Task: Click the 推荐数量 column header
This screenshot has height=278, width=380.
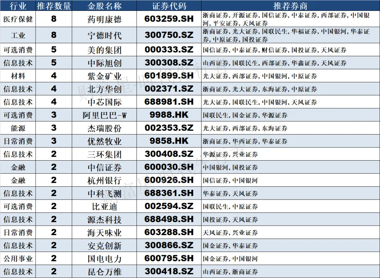Action: (54, 6)
